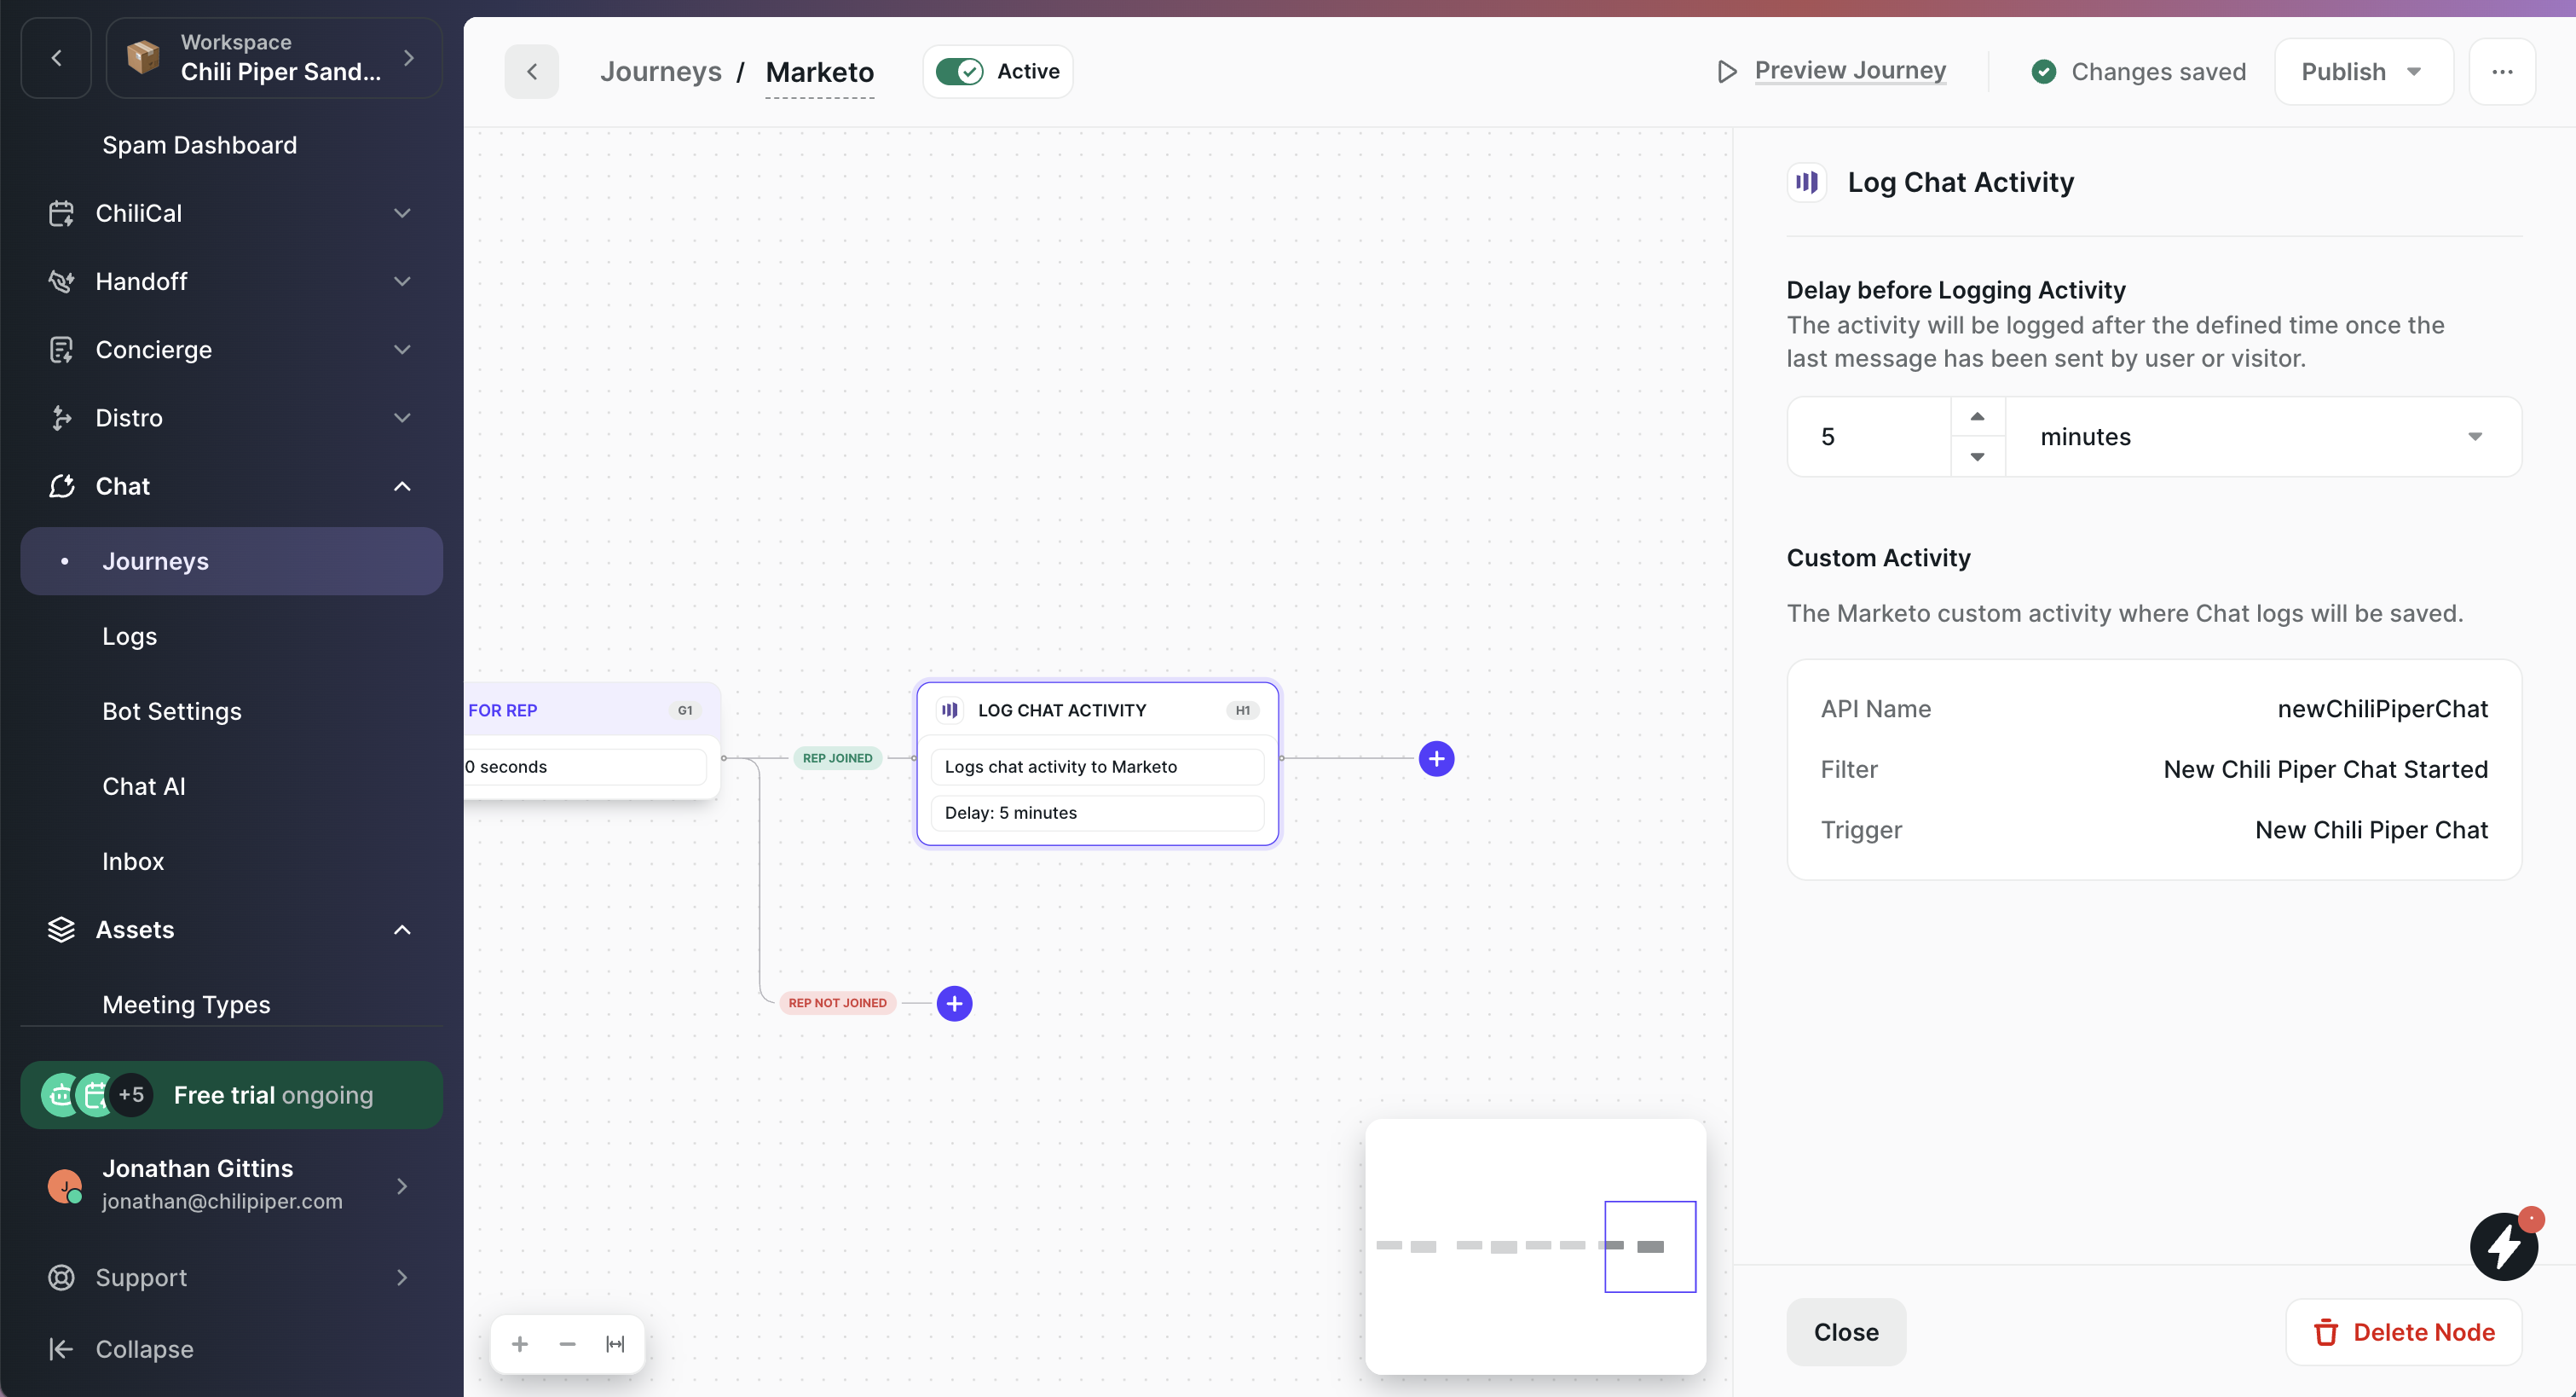
Task: Click the three-dots more options button
Action: (2502, 72)
